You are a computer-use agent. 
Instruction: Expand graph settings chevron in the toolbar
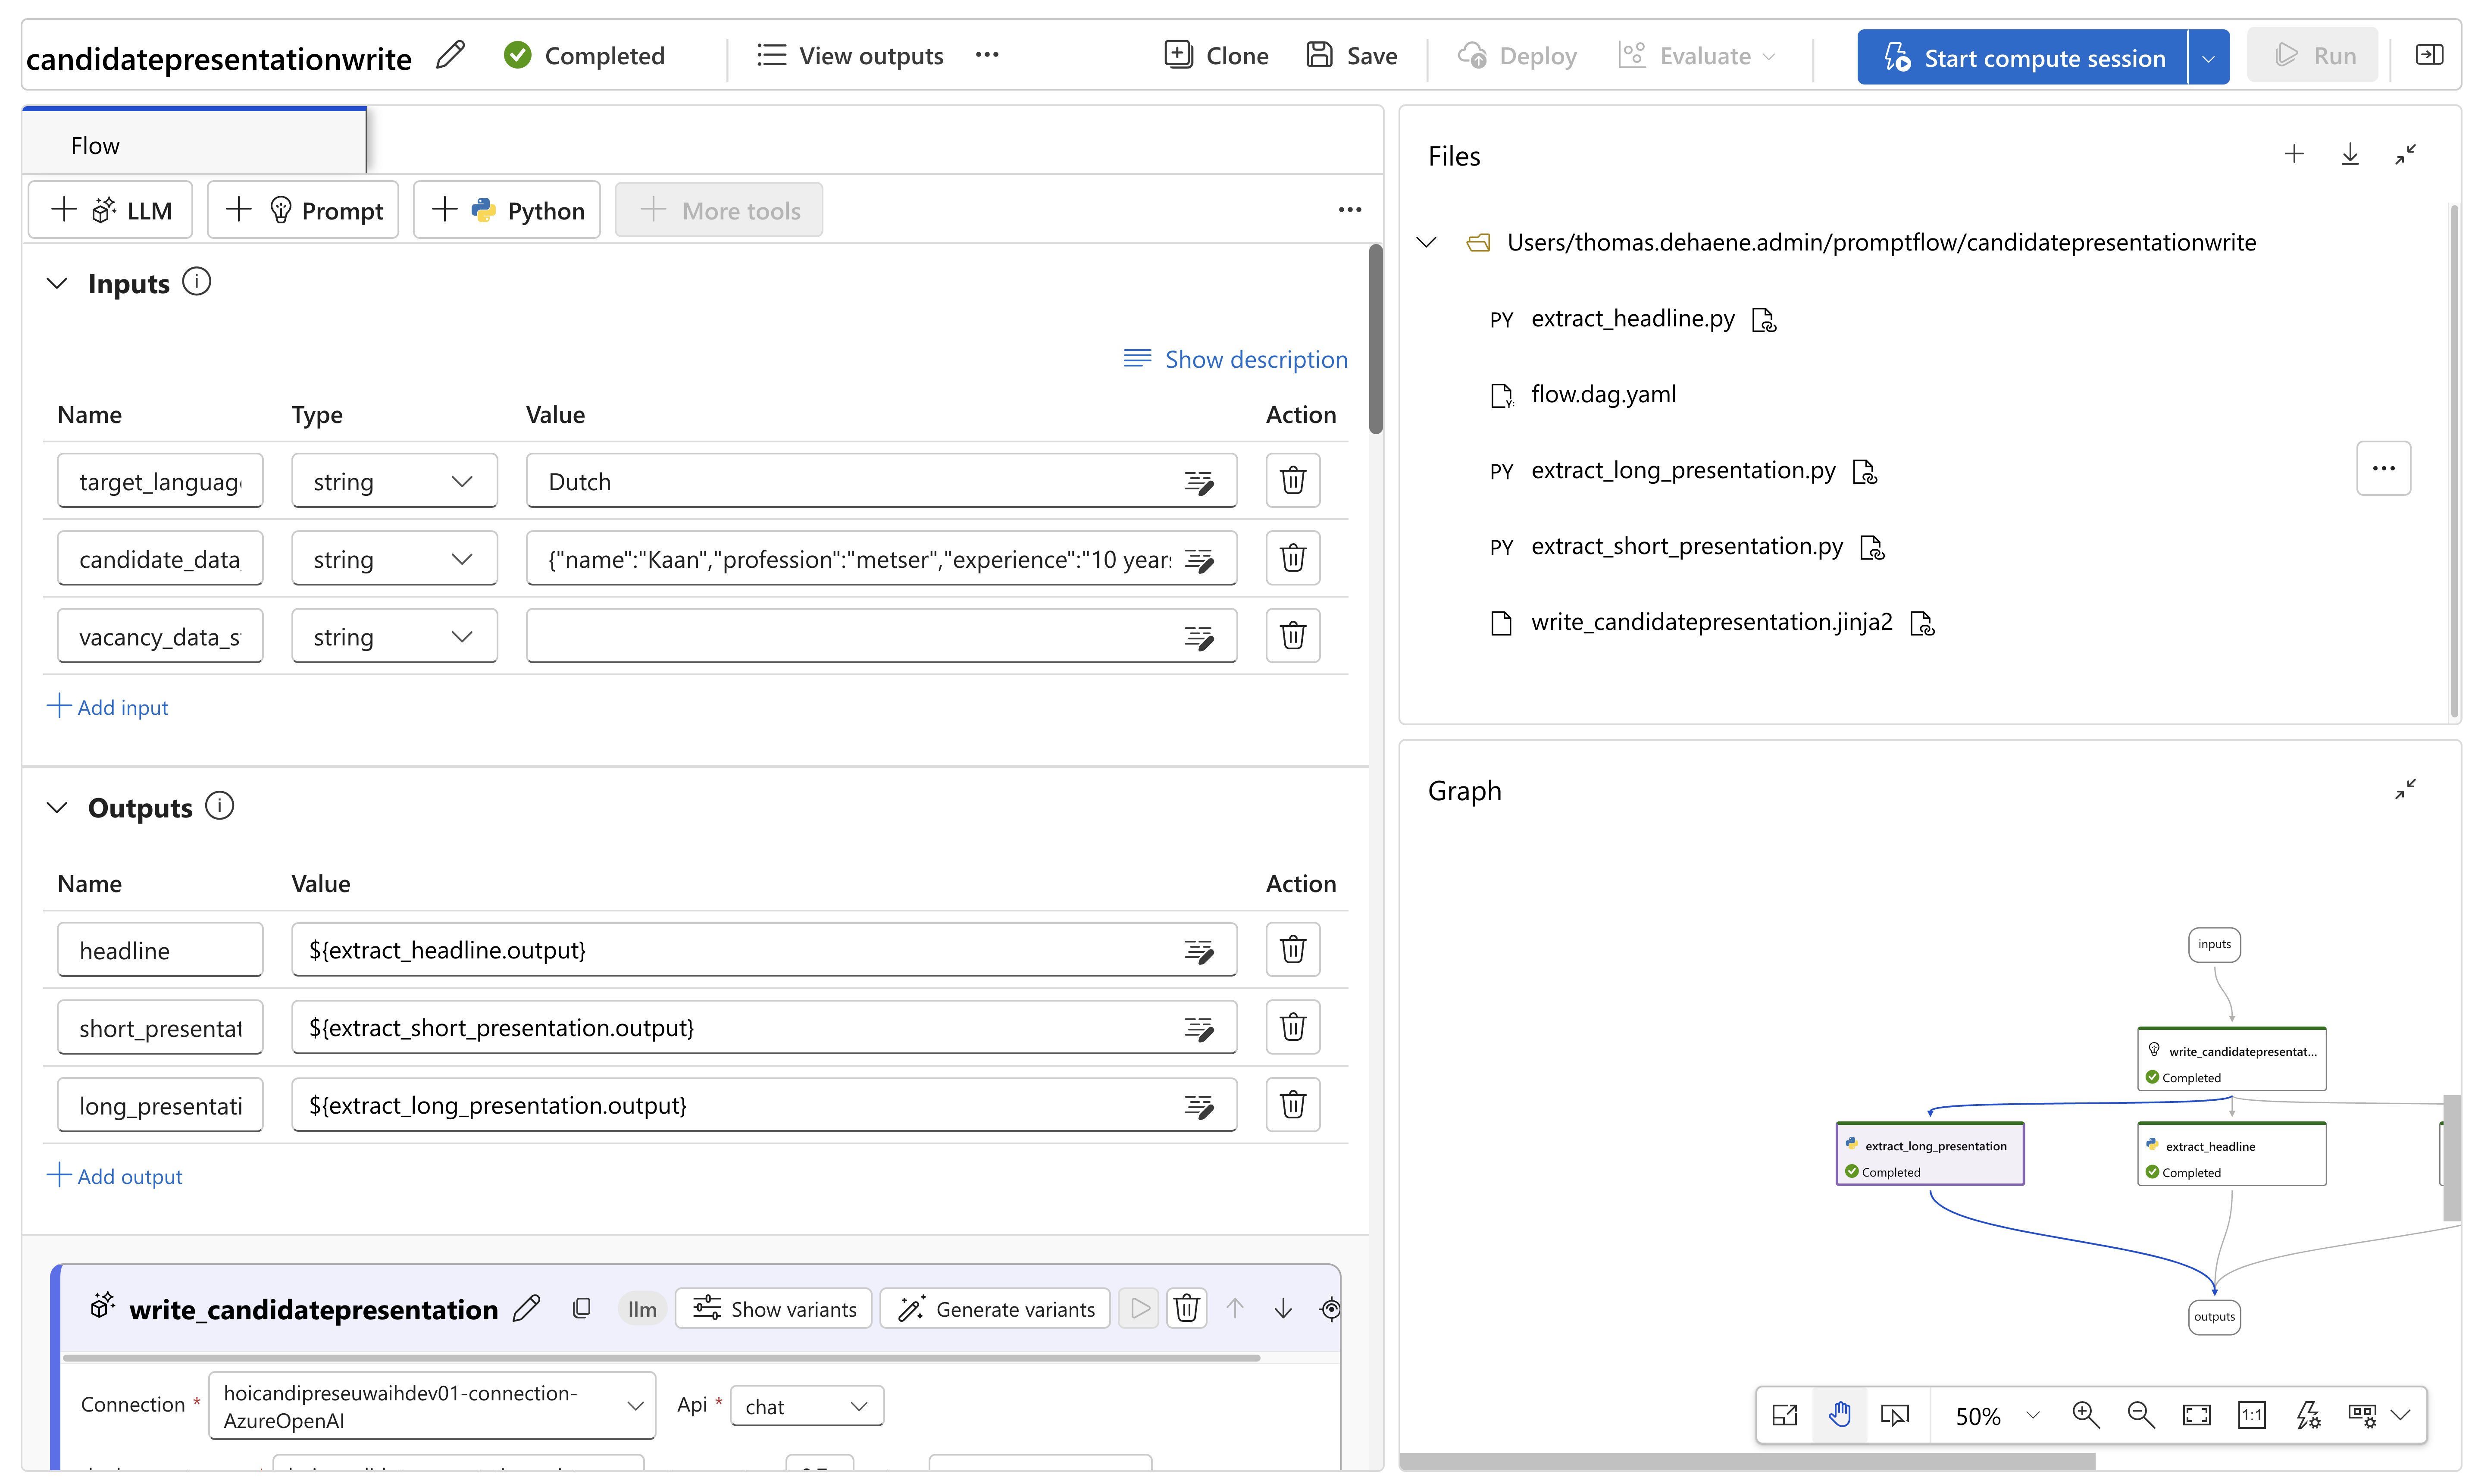pyautogui.click(x=2401, y=1415)
